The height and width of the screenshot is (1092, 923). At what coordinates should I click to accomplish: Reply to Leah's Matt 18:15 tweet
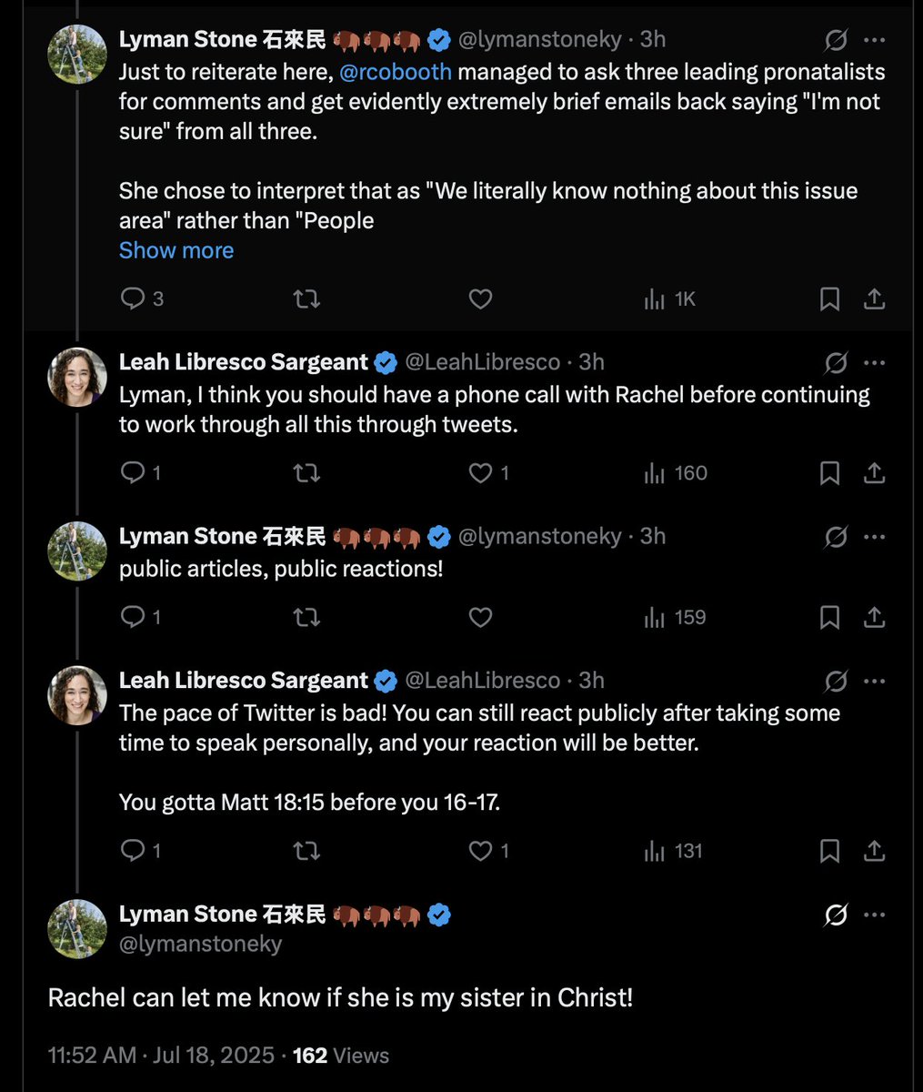click(x=141, y=851)
